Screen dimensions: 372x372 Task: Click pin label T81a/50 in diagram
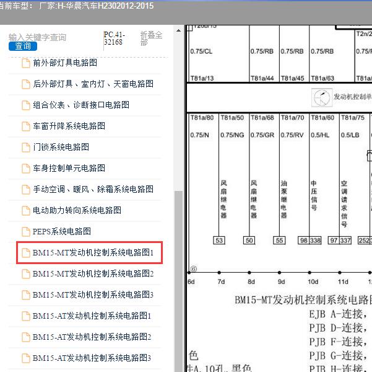click(x=232, y=118)
